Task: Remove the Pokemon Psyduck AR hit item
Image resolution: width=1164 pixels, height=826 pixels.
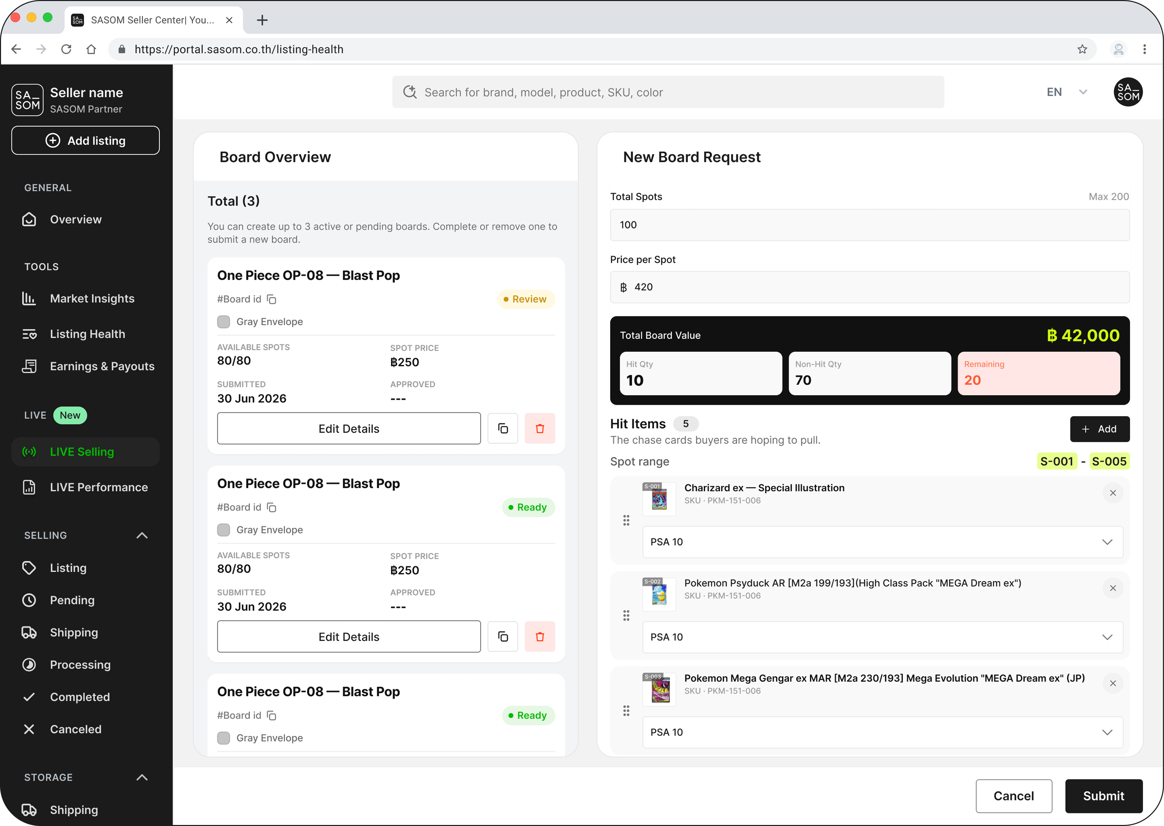Action: pyautogui.click(x=1113, y=588)
